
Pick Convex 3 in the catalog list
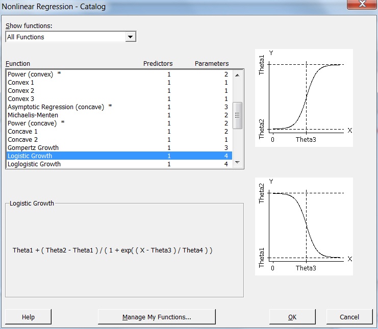[x=21, y=99]
